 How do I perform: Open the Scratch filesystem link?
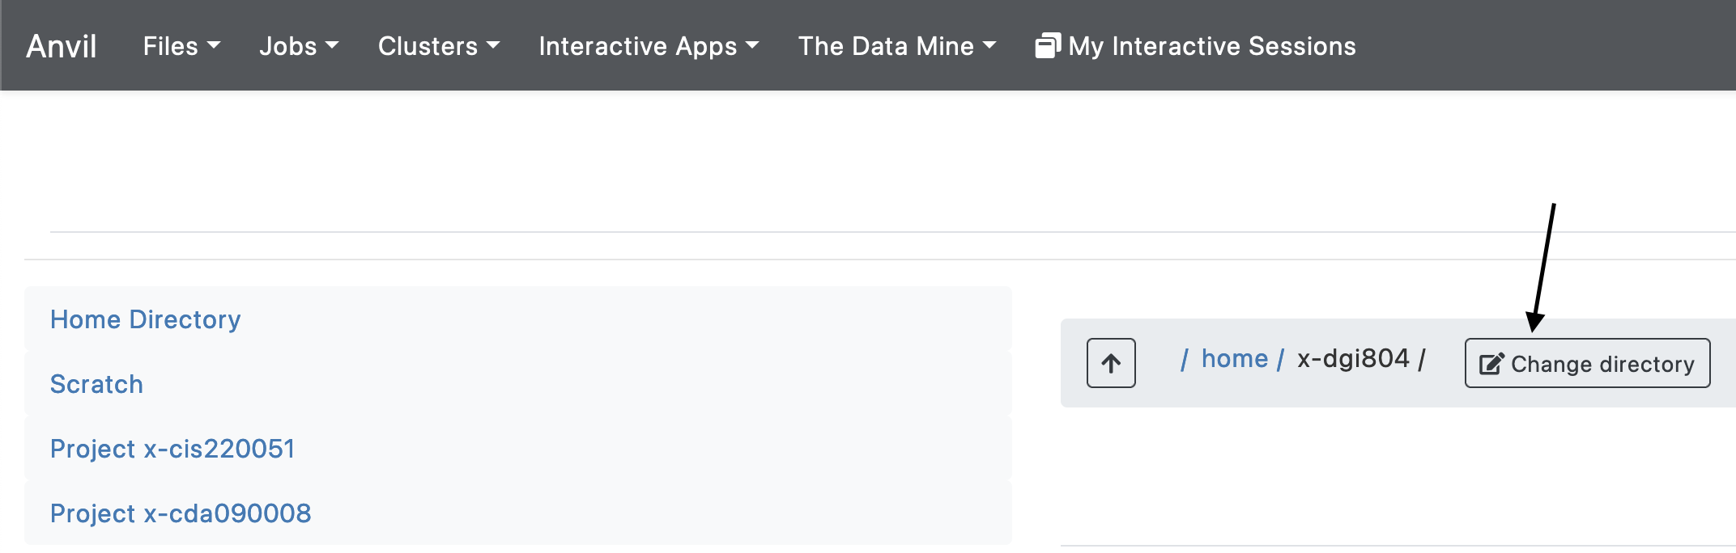click(x=96, y=384)
